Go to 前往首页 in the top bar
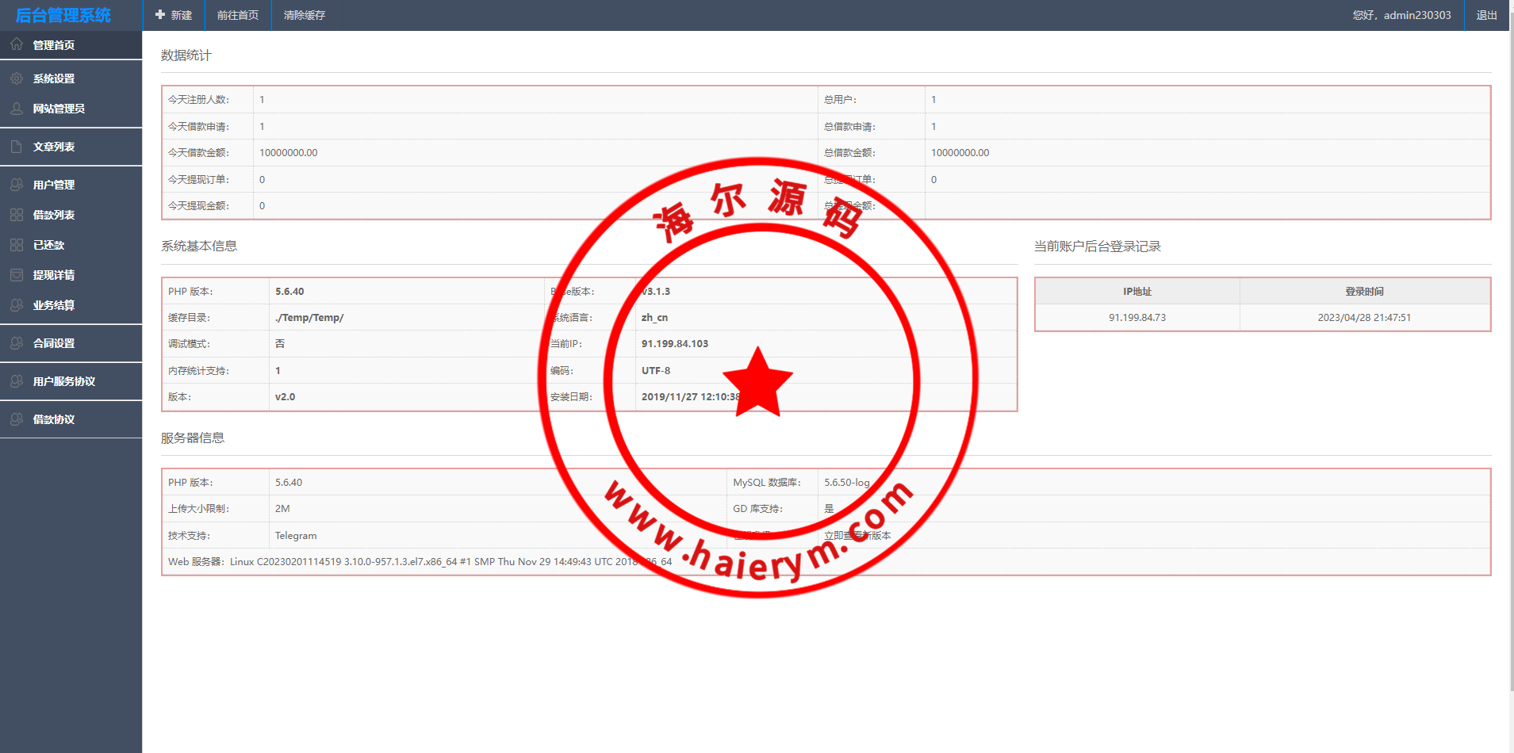 click(x=238, y=15)
